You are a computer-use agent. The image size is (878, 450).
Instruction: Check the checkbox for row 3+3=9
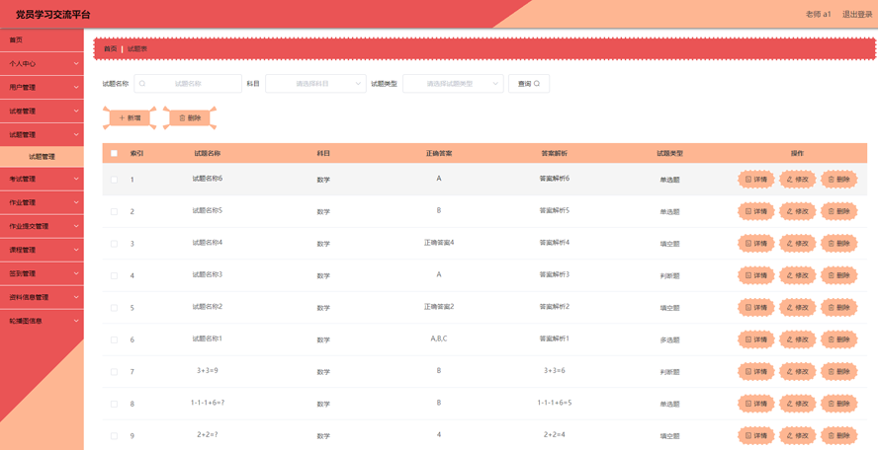click(115, 372)
